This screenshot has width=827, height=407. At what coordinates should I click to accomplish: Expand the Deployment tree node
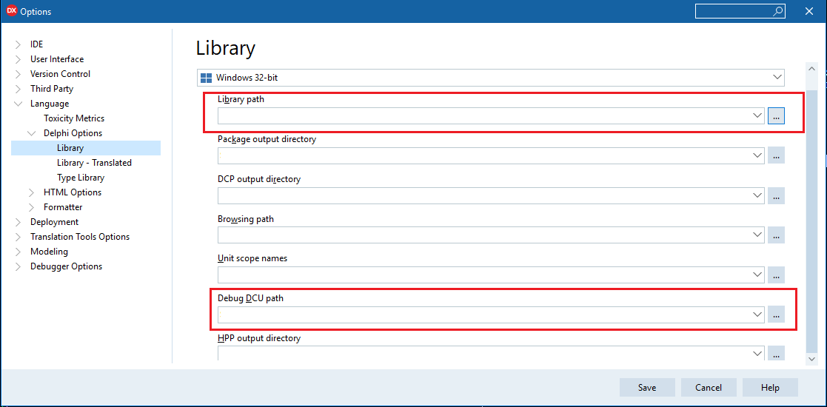[x=19, y=222]
